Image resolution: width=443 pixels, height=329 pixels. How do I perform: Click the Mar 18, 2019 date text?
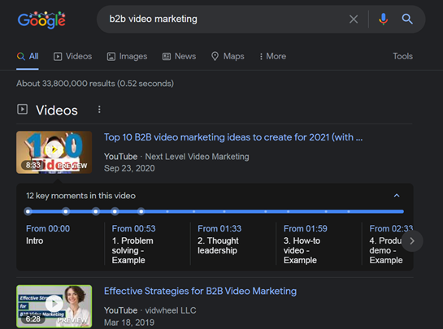129,323
